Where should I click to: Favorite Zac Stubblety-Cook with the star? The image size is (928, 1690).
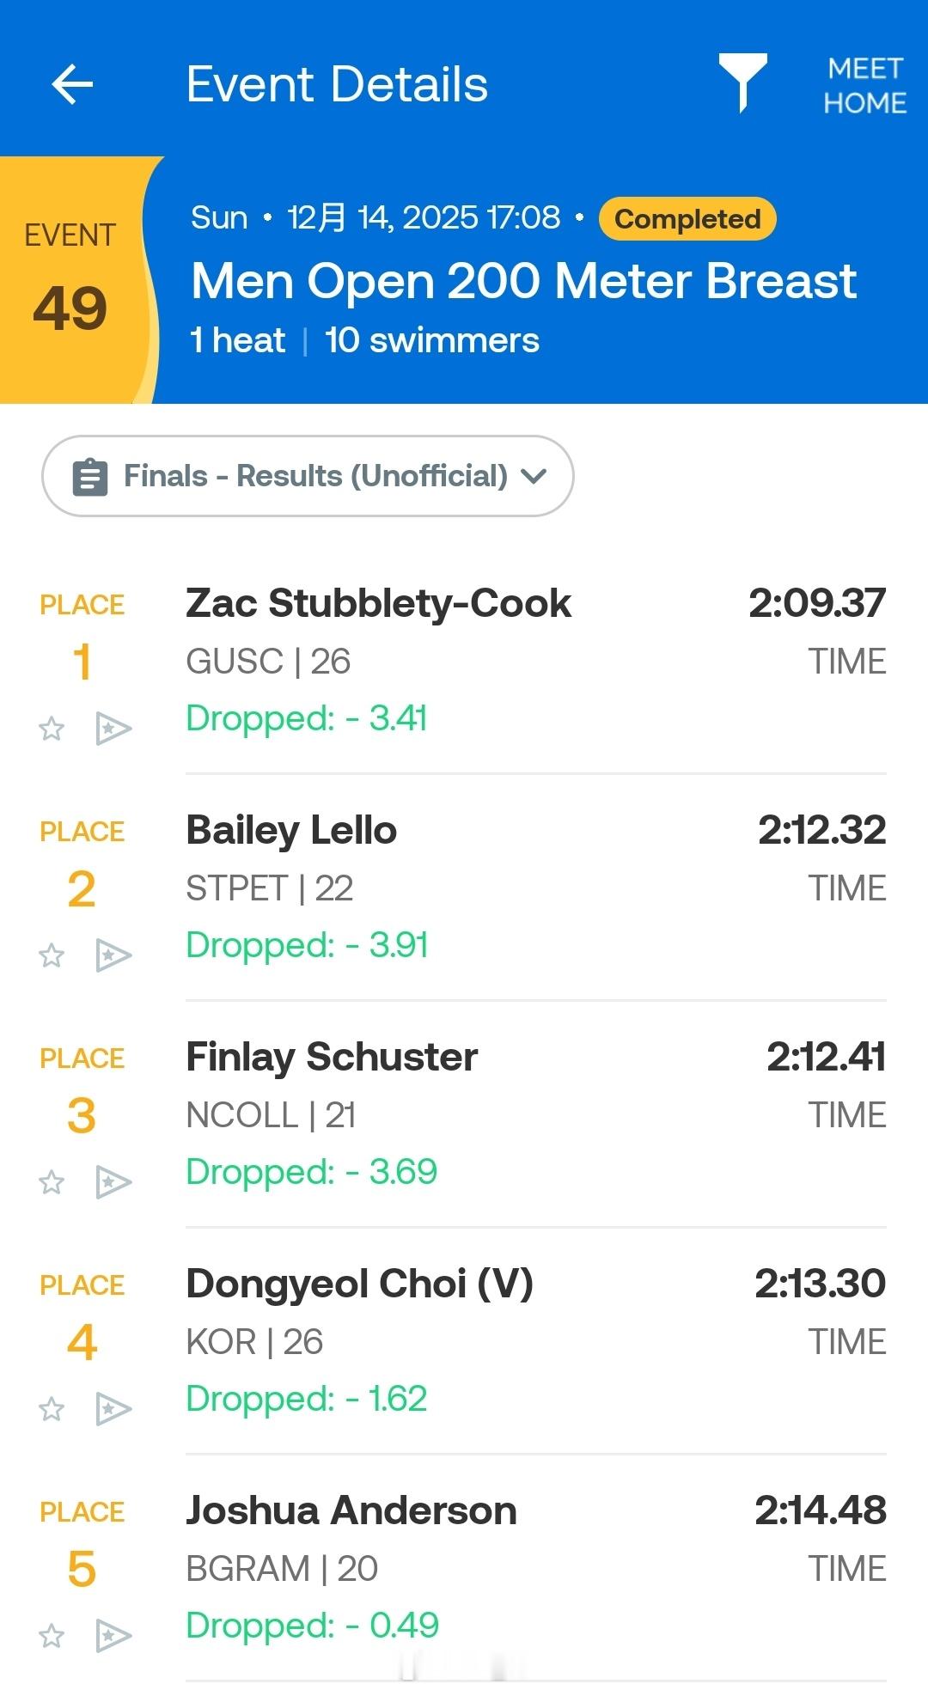(52, 729)
